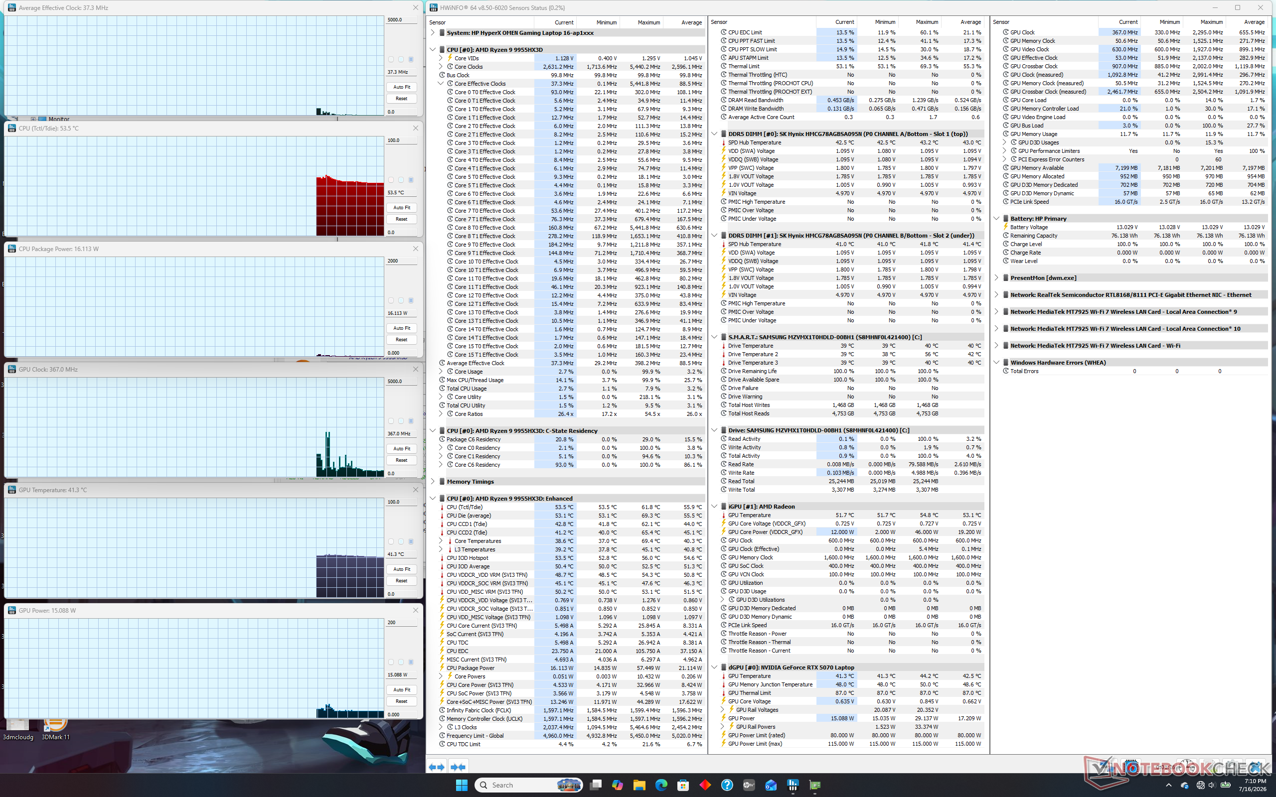Open the HP TV+ taskbar app
Screen dimensions: 1276x797
[749, 785]
